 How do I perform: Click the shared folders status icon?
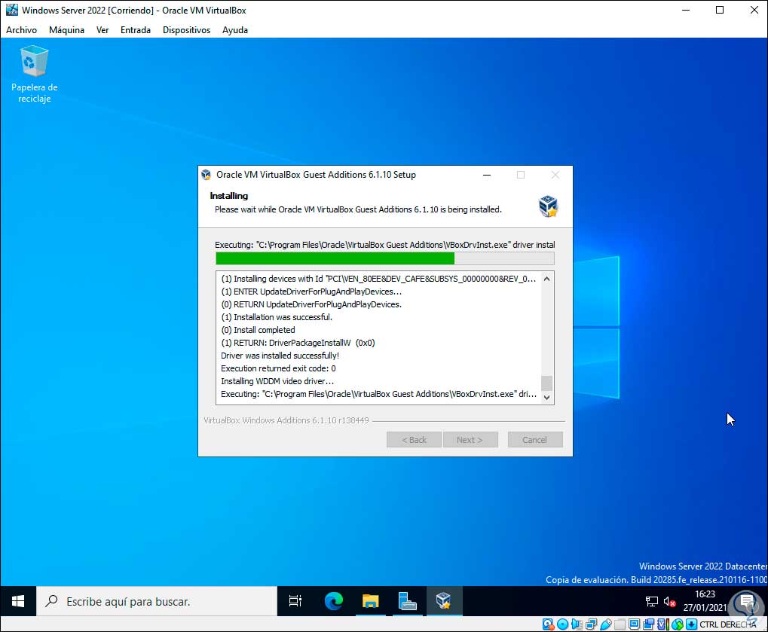point(620,624)
